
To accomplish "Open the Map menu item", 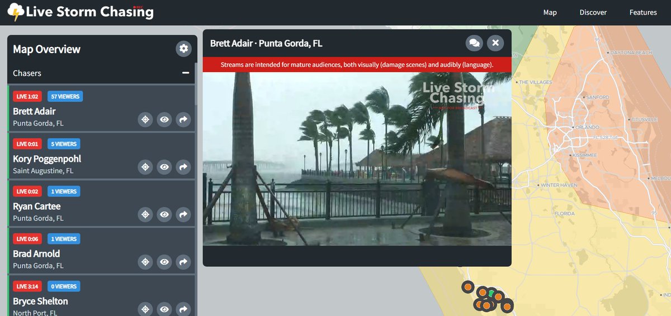I will point(550,12).
